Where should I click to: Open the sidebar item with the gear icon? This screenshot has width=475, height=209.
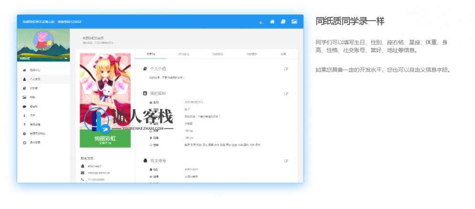(43, 134)
